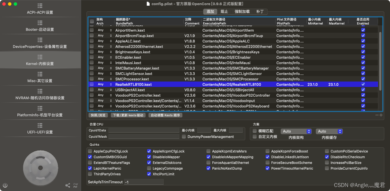Screen dimensions: 390x191
Task: Click the PayPal donate icon
Action: coord(75,185)
